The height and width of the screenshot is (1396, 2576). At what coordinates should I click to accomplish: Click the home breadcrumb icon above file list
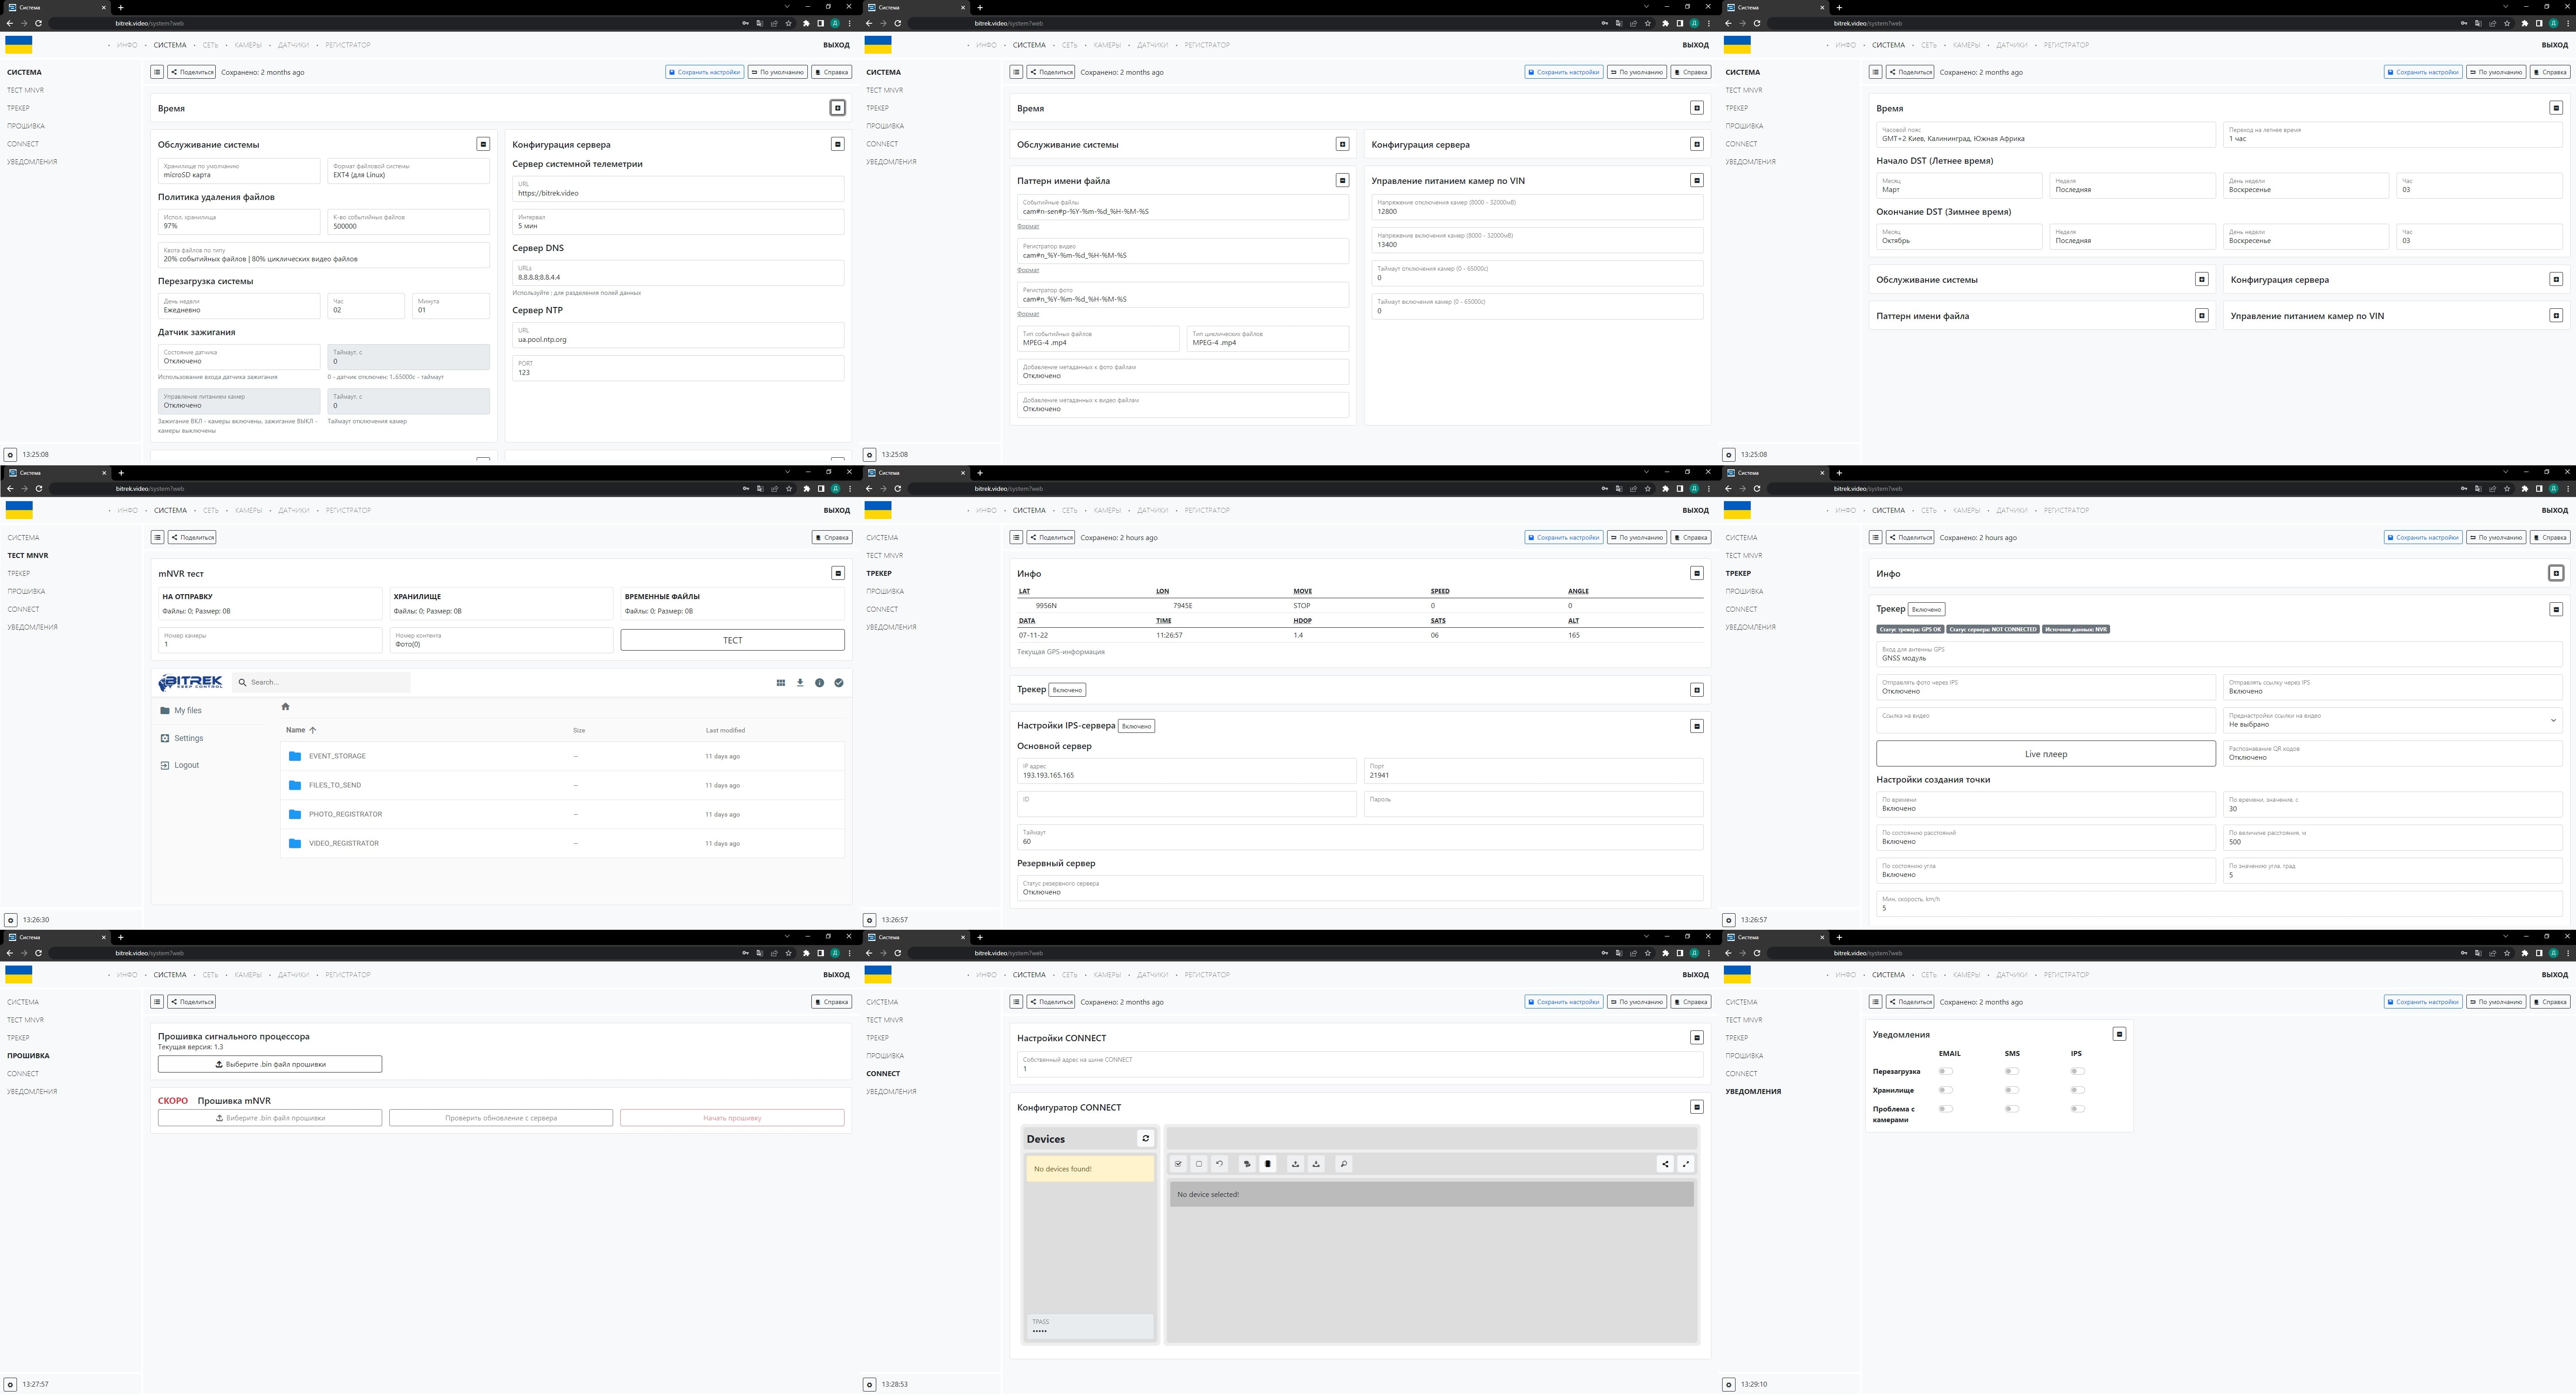285,707
